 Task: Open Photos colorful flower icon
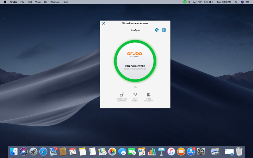[x=112, y=152]
